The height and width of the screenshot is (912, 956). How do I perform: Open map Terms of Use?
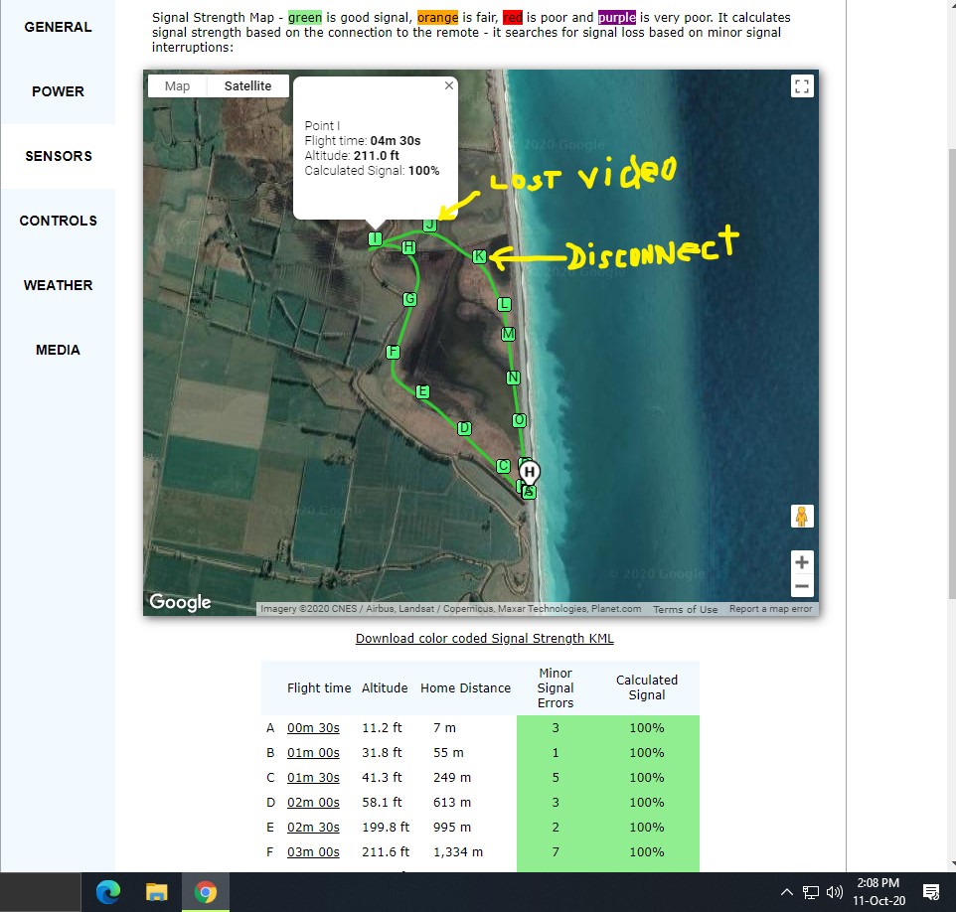(685, 609)
